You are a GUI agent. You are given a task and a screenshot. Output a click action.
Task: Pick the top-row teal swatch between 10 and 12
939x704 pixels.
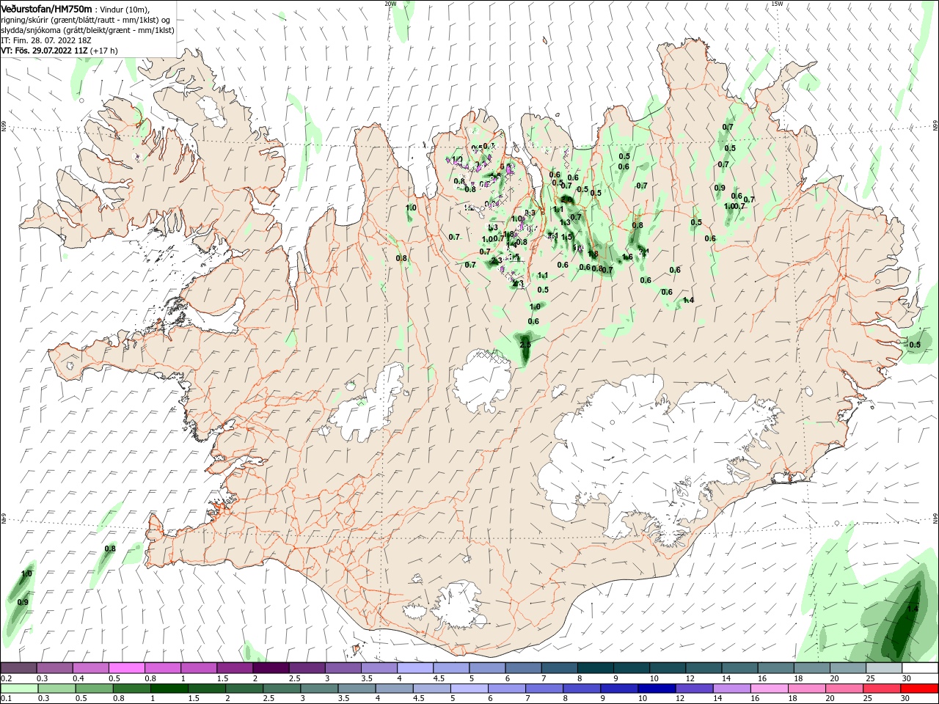[668, 668]
